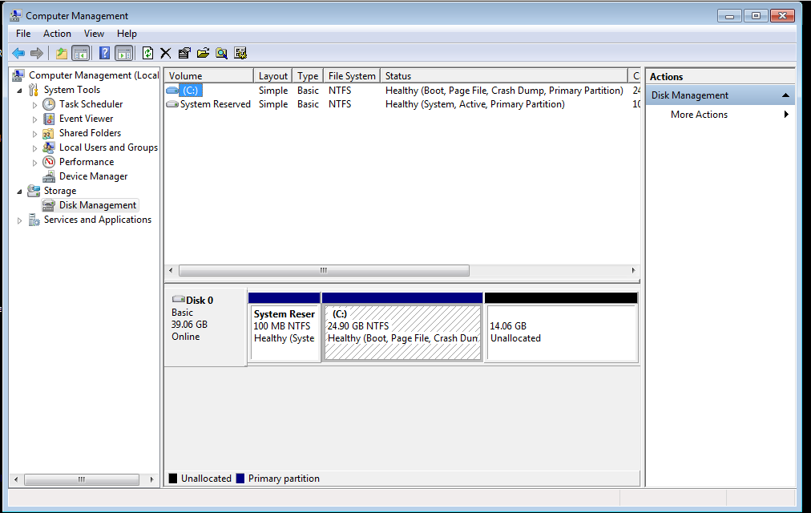Select Disk Management in the tree
Screen dimensions: 811x513
[x=98, y=205]
